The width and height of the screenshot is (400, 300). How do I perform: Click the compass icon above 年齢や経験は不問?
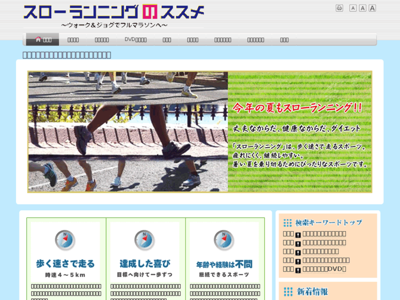[224, 240]
